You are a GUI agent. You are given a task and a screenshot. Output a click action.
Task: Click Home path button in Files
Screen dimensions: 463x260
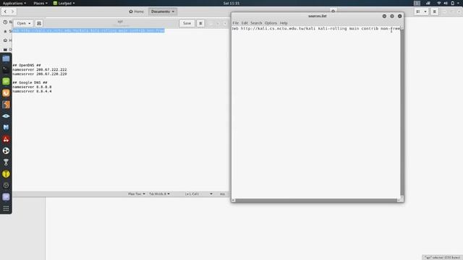137,12
